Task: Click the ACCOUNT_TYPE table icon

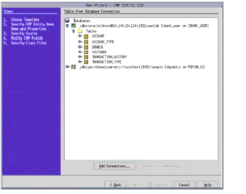Action: tap(86, 42)
